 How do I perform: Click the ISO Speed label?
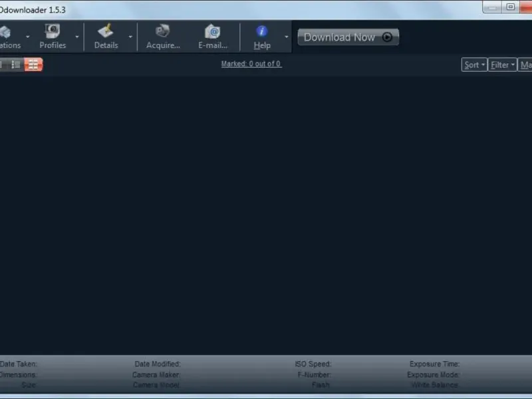[313, 364]
